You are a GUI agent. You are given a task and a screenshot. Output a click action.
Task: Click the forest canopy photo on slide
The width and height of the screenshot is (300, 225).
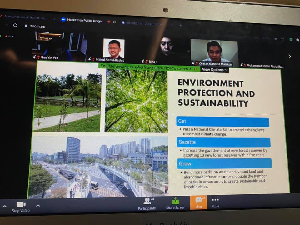(136, 100)
